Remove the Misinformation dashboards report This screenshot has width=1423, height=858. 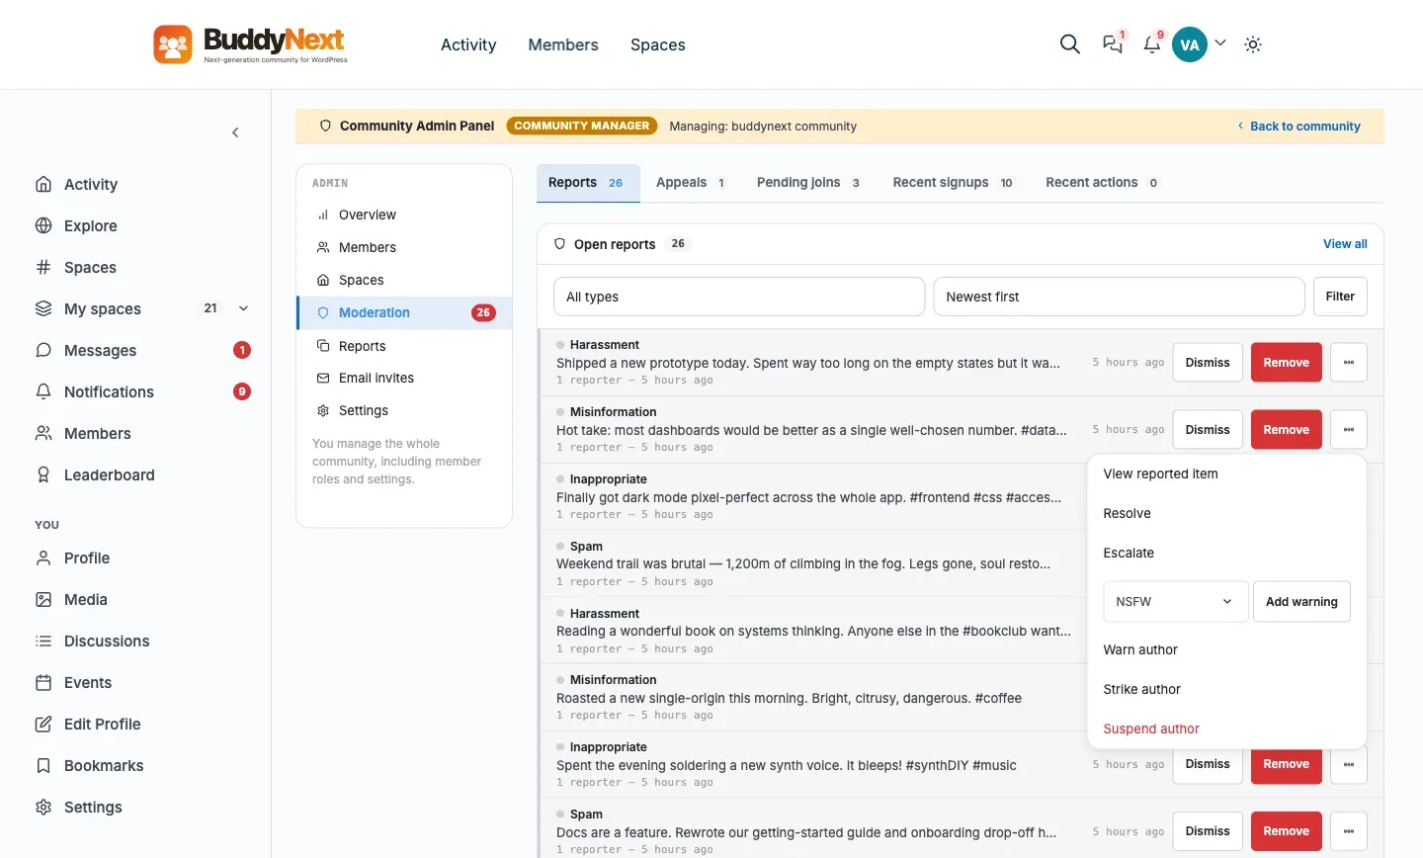pos(1286,430)
